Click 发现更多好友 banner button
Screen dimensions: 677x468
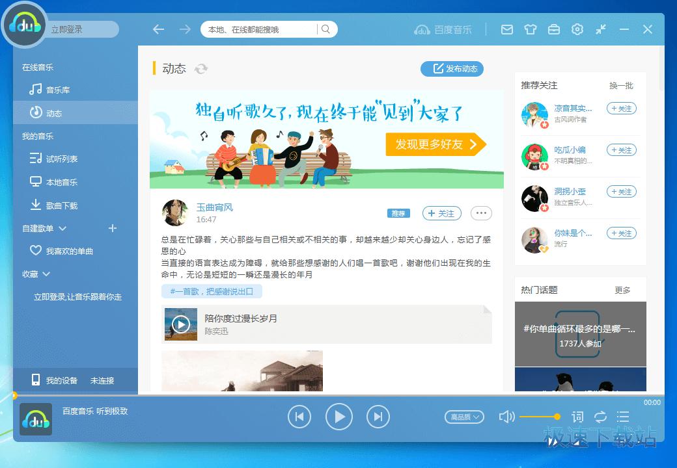coord(435,144)
